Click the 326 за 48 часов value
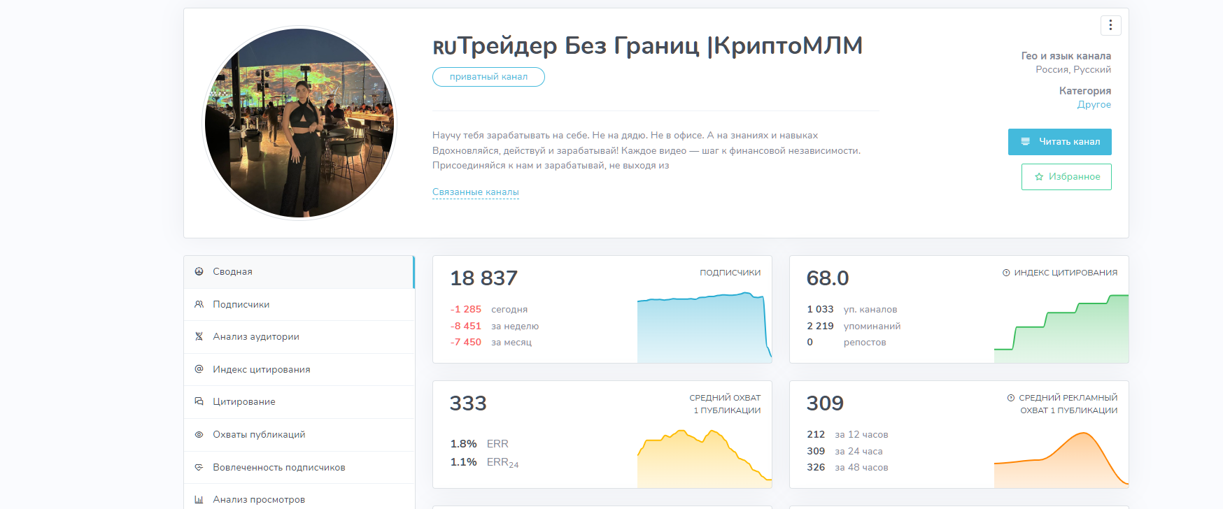Viewport: 1223px width, 509px height. pos(816,468)
